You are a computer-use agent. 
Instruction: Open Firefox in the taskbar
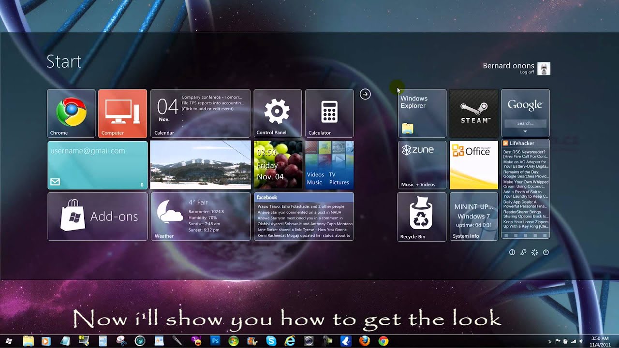point(365,341)
